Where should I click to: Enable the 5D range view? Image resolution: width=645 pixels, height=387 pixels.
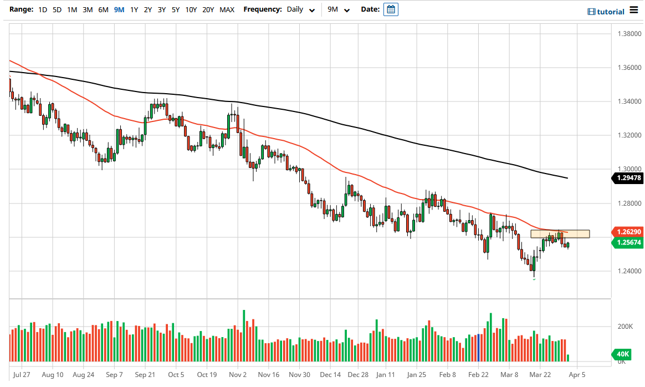57,9
